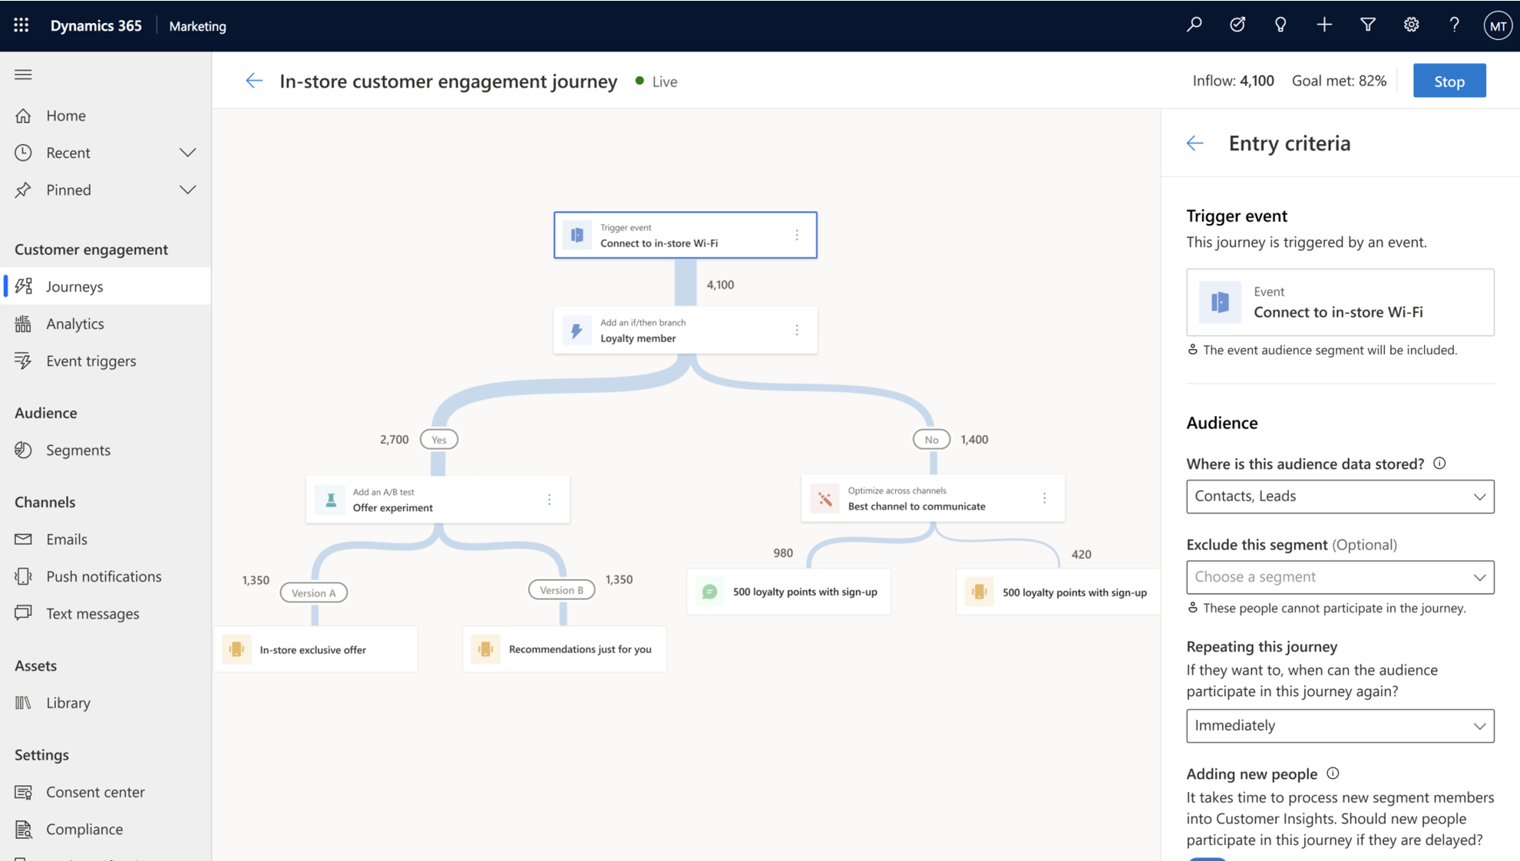
Task: Collapse the sidebar hamburger menu
Action: 23,74
